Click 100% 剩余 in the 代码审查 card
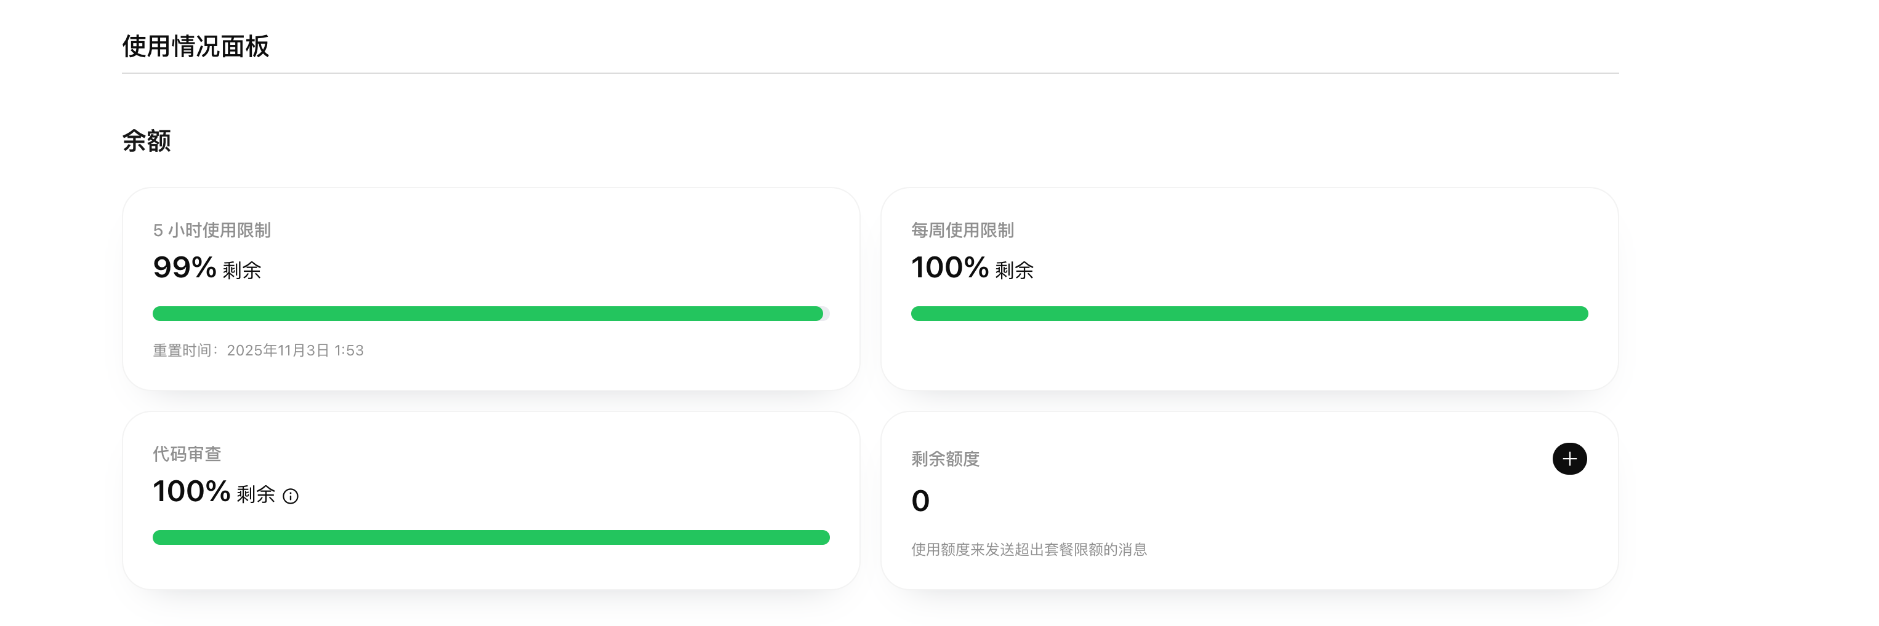The height and width of the screenshot is (626, 1879). (213, 492)
